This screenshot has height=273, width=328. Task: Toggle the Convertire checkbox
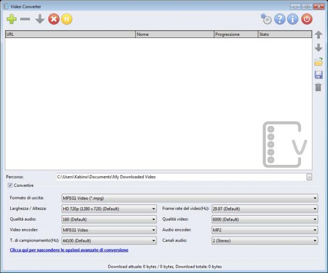coord(10,185)
